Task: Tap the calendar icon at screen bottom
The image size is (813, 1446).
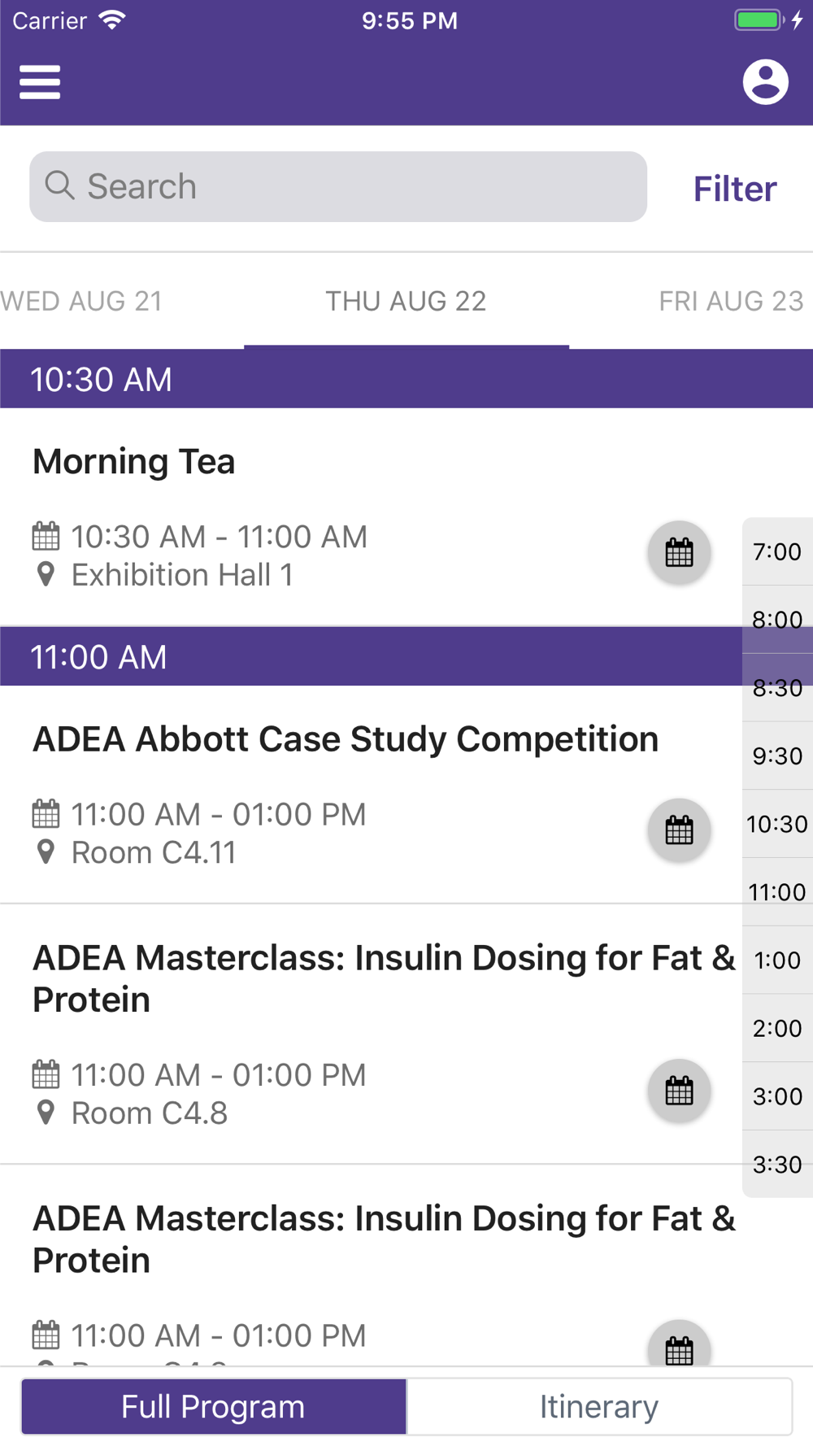Action: click(679, 1346)
